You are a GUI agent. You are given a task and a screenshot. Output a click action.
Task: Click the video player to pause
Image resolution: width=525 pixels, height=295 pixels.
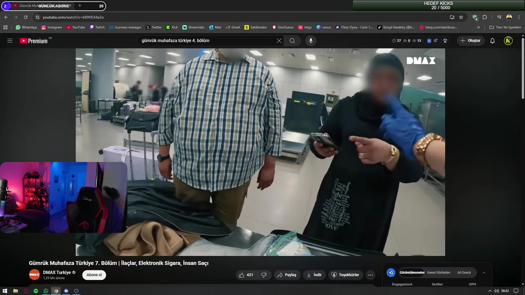[260, 152]
